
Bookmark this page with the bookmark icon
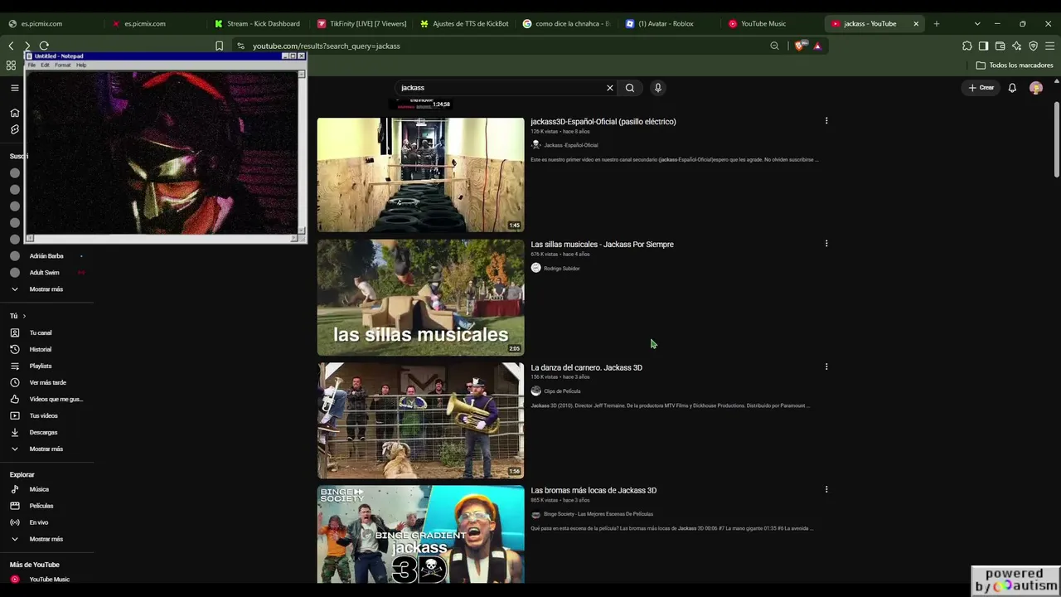pos(219,46)
